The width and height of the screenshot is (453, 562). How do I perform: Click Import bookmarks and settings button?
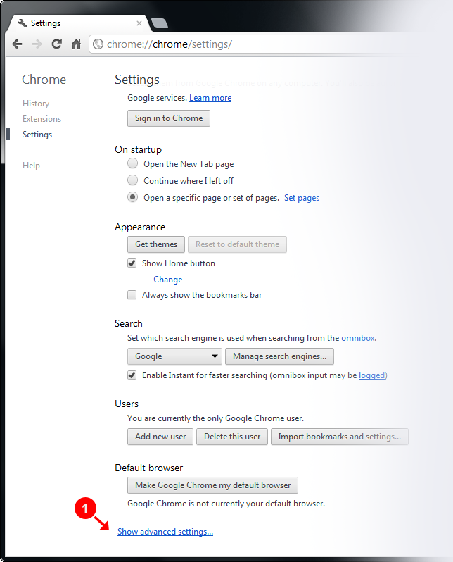click(x=340, y=437)
